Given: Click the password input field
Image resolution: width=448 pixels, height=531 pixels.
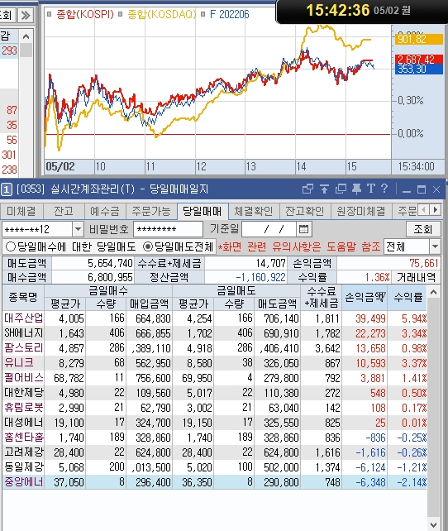Looking at the screenshot, I should pos(168,229).
